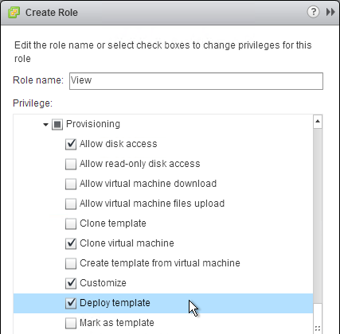
Task: Enable Allow read-only disk access
Action: tap(71, 164)
